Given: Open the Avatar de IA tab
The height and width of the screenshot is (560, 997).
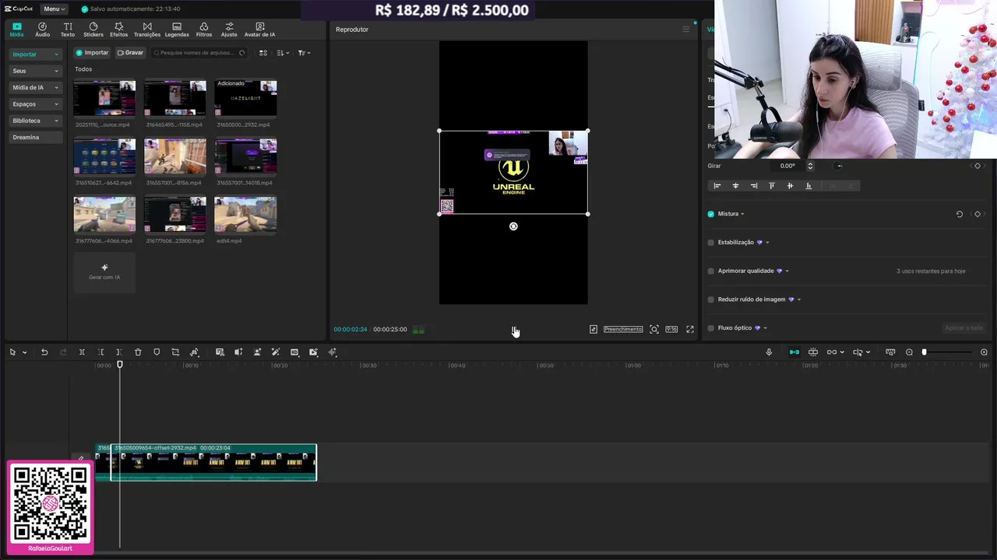Looking at the screenshot, I should pos(259,30).
